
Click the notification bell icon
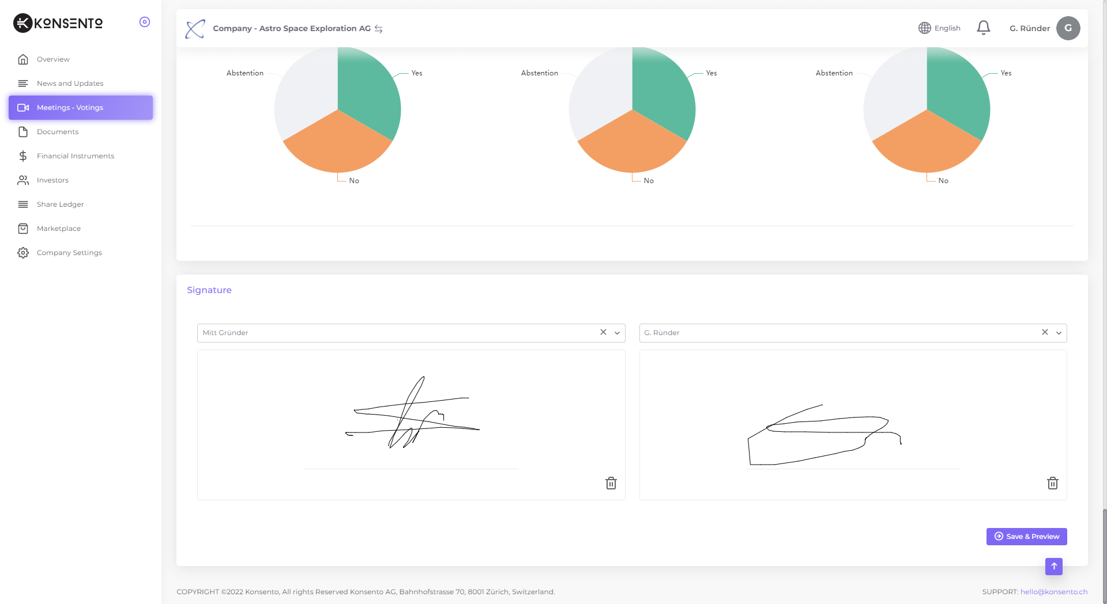tap(983, 28)
